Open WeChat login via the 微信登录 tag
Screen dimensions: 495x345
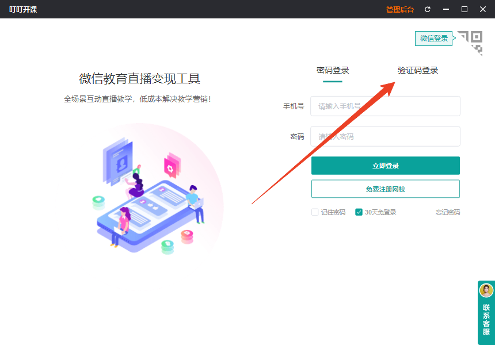433,38
